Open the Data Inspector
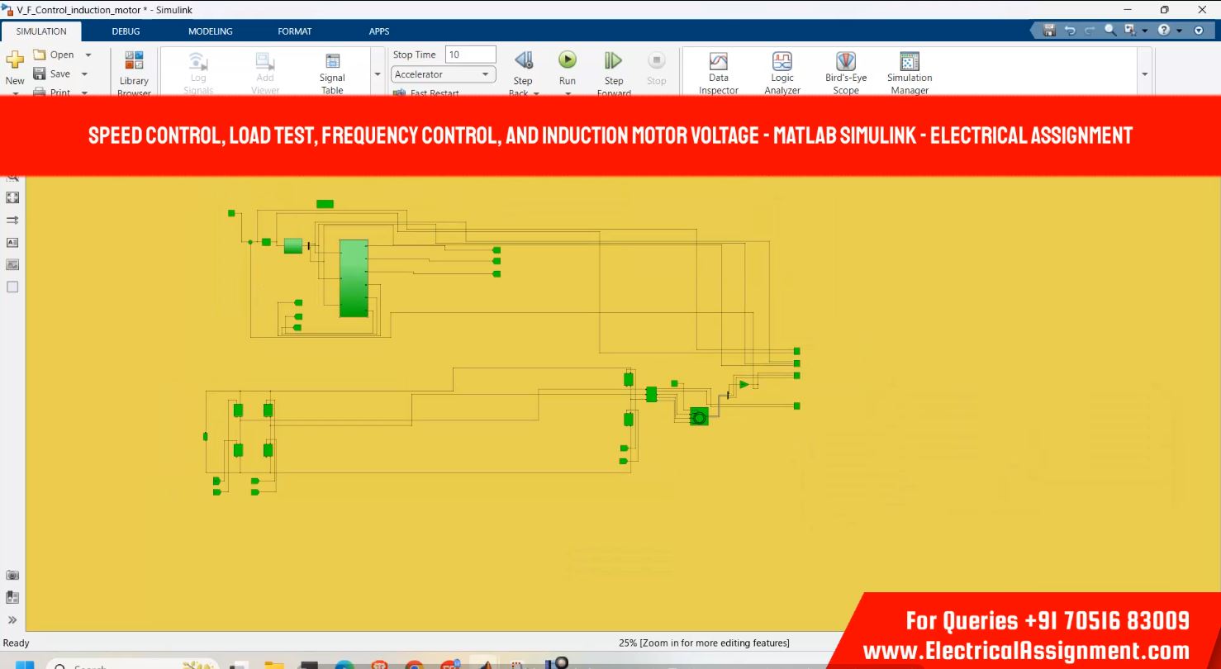Screen dimensions: 1221x669 (719, 61)
